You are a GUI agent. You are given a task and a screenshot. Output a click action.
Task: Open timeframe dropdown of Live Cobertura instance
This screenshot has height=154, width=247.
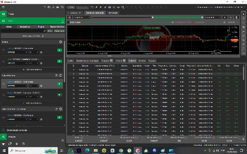tap(33, 63)
